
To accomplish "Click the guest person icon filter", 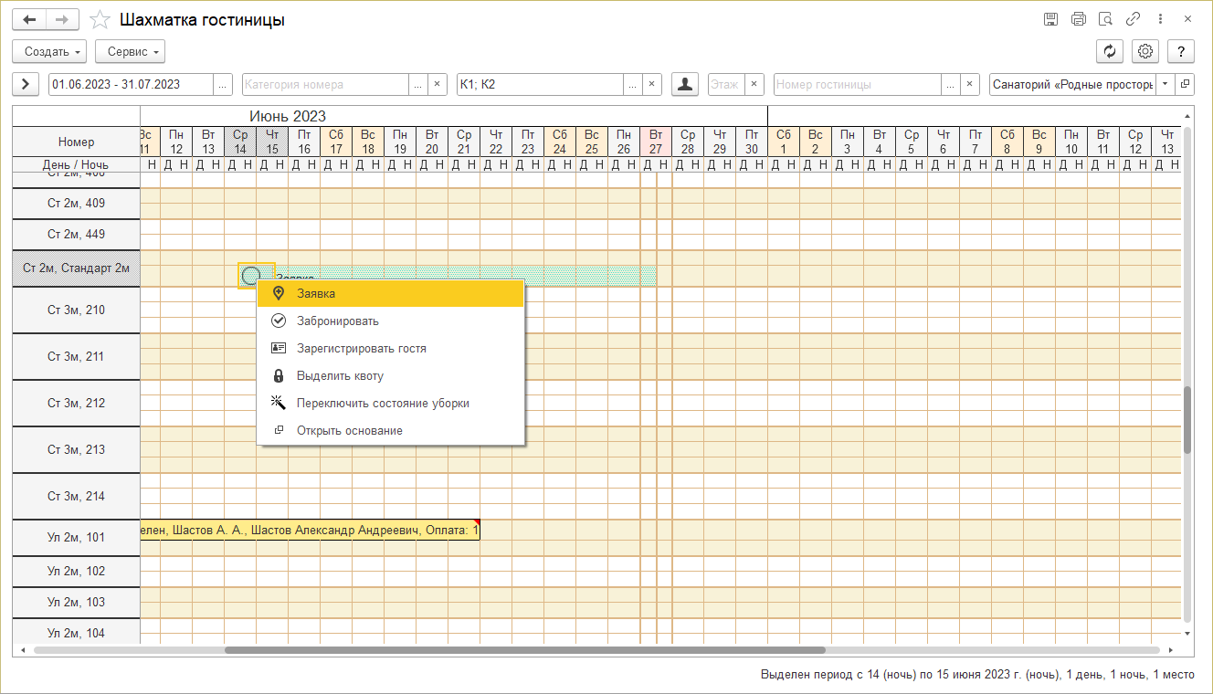I will [x=685, y=84].
